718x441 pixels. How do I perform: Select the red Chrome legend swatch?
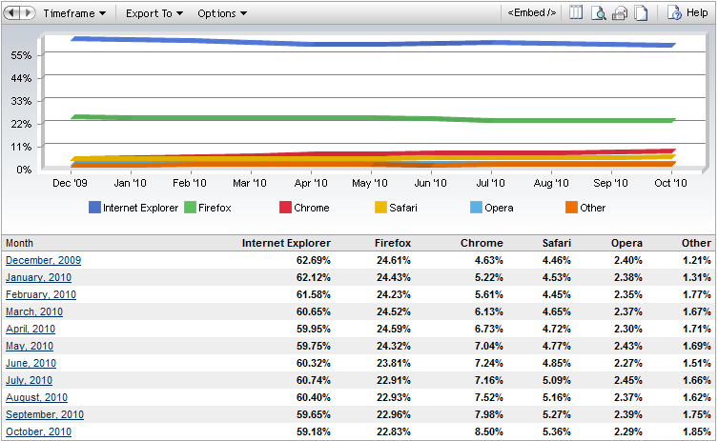click(285, 207)
